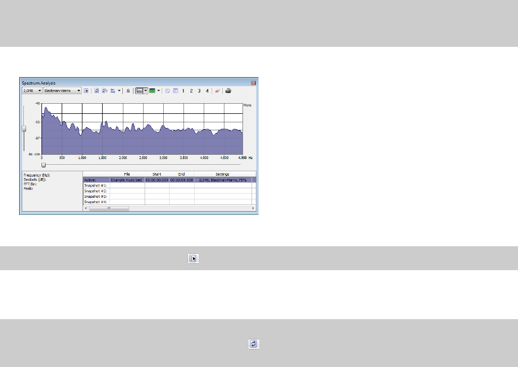Click the standalone Settings icon in gray band
Screen dimensions: 518x367
pyautogui.click(x=193, y=258)
